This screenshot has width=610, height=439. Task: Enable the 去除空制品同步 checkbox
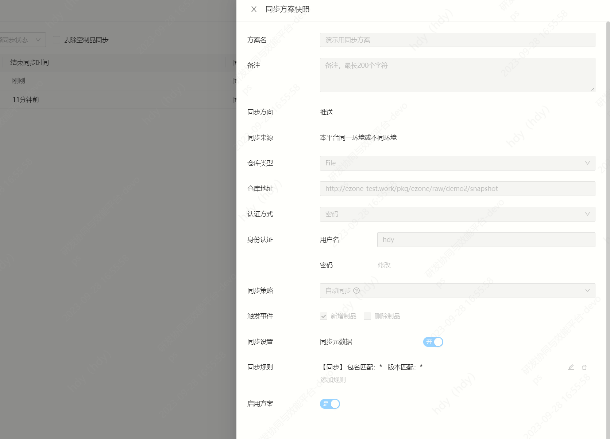pyautogui.click(x=57, y=40)
